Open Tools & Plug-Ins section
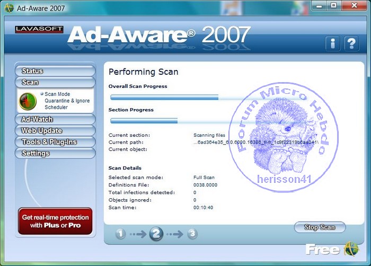Viewport: 371px width, 266px height. tap(55, 142)
